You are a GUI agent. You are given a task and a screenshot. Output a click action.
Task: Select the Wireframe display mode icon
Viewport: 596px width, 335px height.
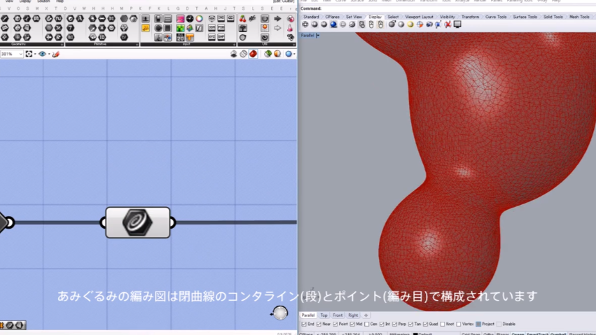click(305, 24)
